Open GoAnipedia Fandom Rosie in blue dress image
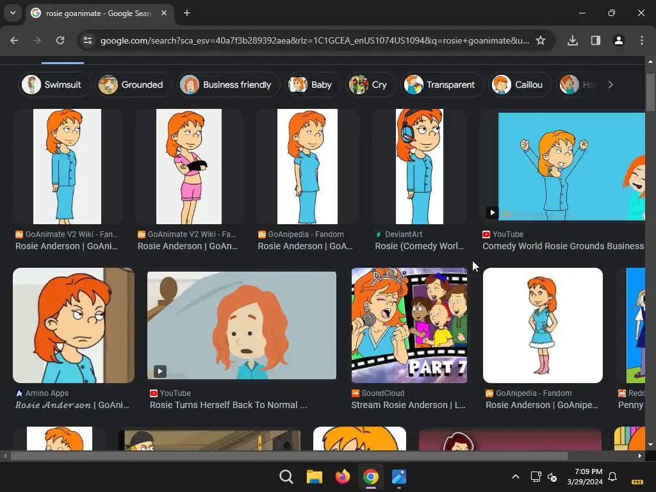The height and width of the screenshot is (492, 656). (307, 167)
